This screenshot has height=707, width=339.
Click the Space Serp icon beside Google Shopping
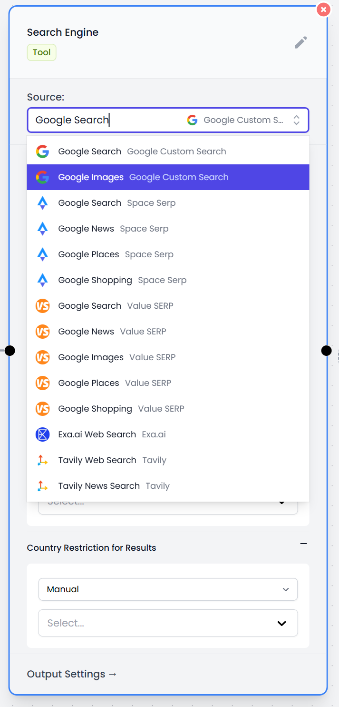pyautogui.click(x=42, y=280)
